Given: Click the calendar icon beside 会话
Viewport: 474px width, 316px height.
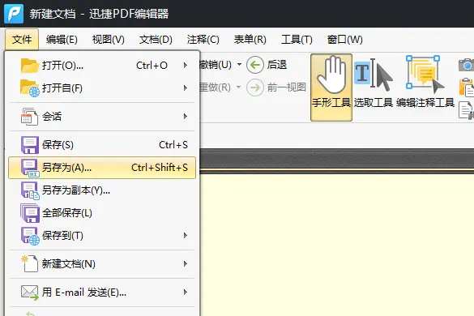Looking at the screenshot, I should tap(29, 117).
